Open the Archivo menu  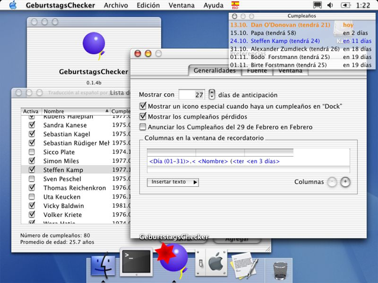[116, 5]
